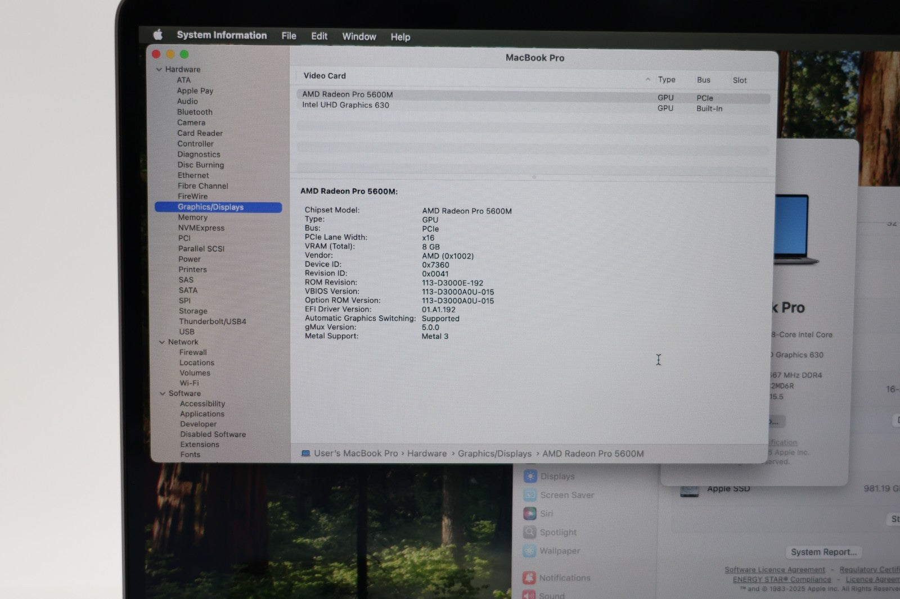Select the Intel UHD Graphics 630 row

[x=533, y=106]
